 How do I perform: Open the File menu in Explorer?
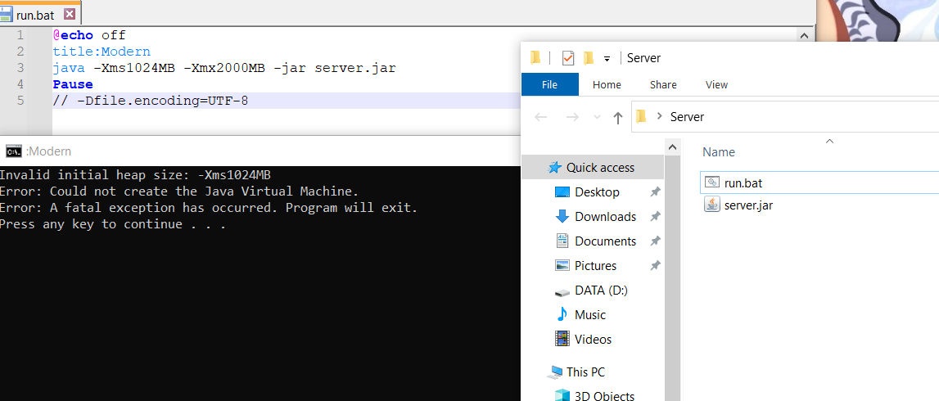(x=549, y=84)
